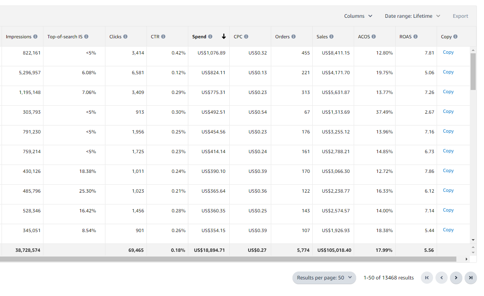484x296 pixels.
Task: Sort by the CTR column header
Action: click(x=155, y=37)
